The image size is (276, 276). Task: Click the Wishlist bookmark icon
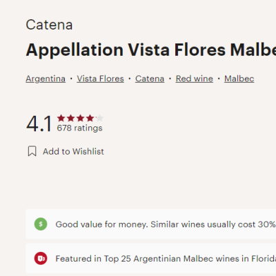(32, 151)
